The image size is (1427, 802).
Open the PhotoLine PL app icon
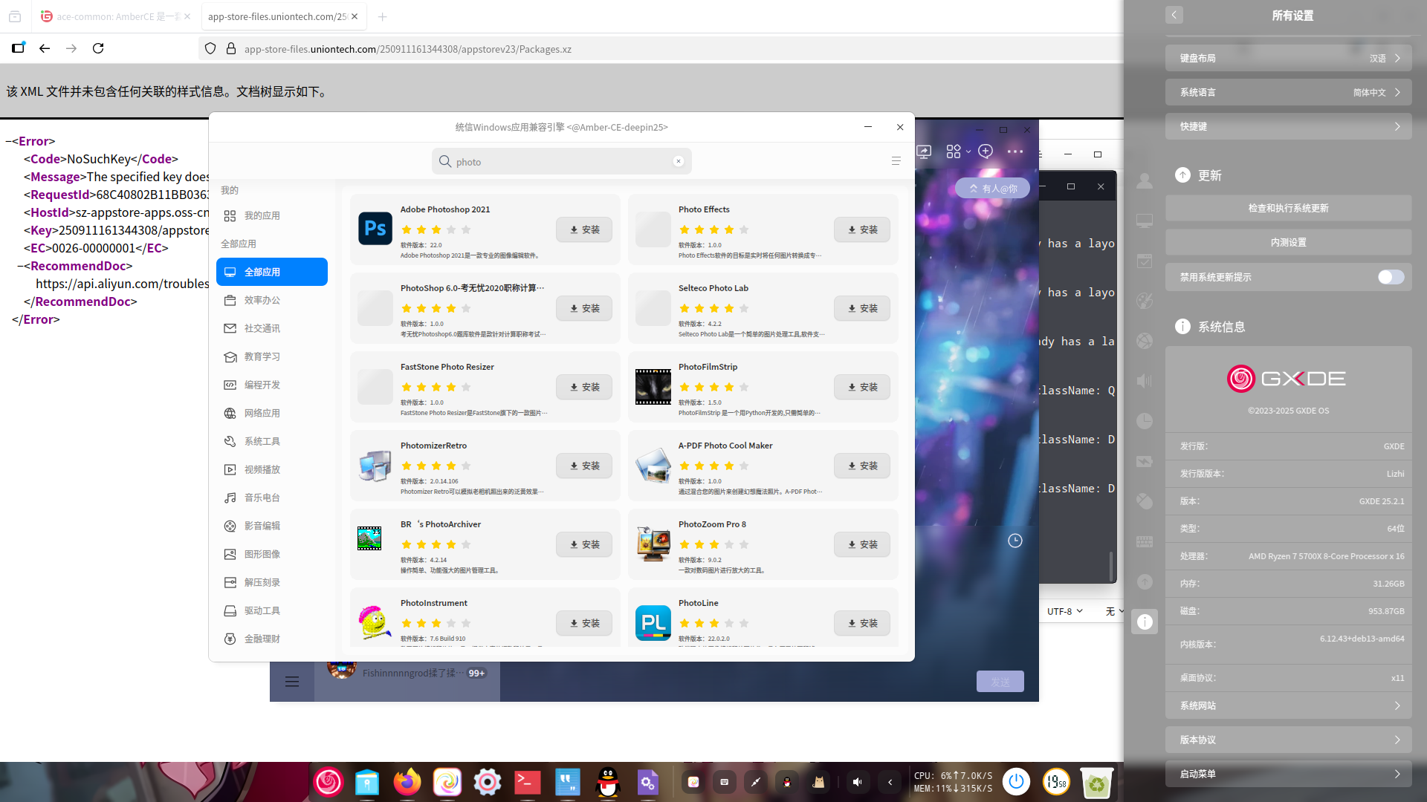coord(653,622)
